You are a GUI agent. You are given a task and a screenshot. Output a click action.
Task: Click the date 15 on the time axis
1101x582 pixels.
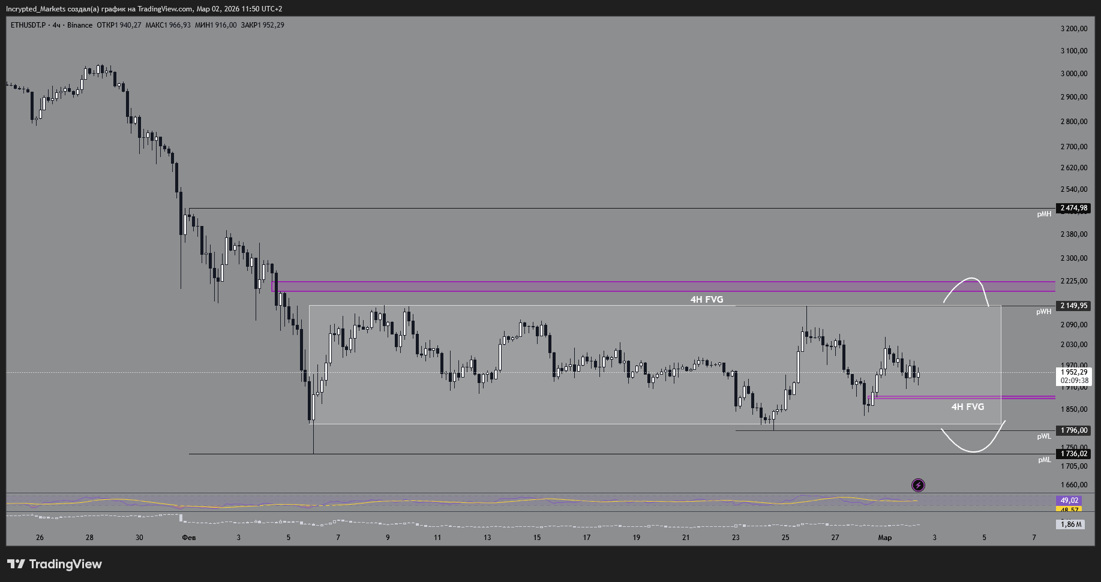pyautogui.click(x=537, y=538)
